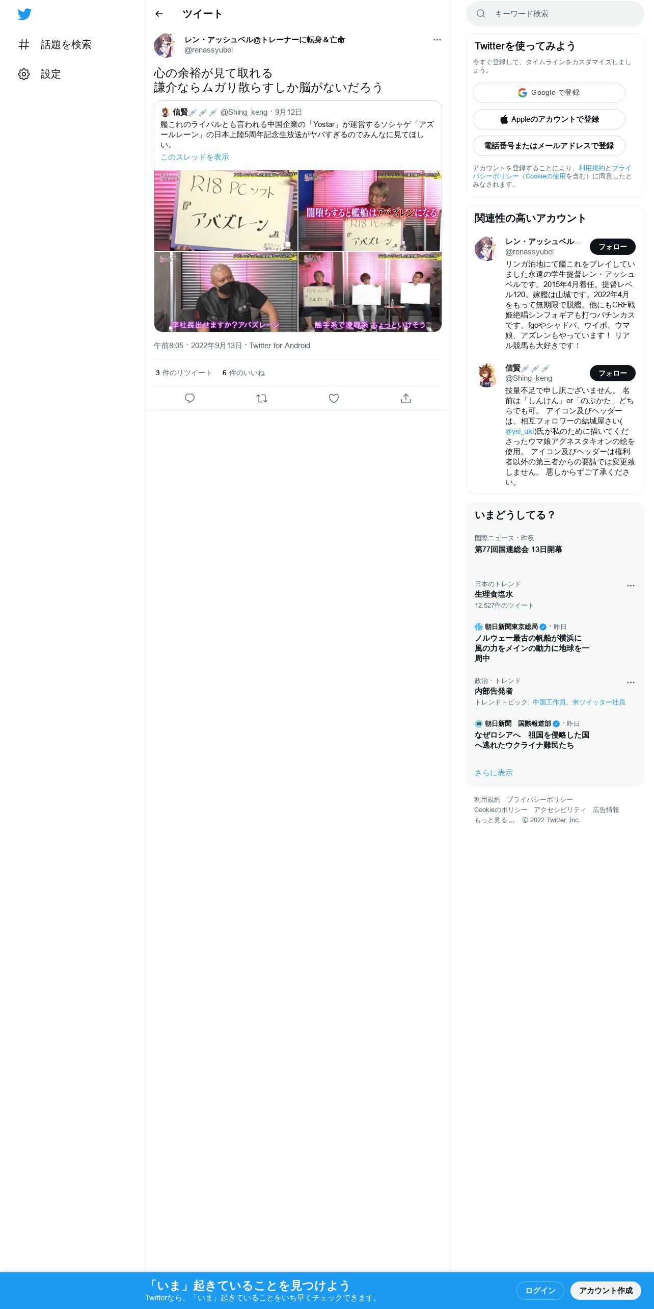Open more options for 生理食塩水 trend
This screenshot has height=1309, width=654.
point(631,586)
